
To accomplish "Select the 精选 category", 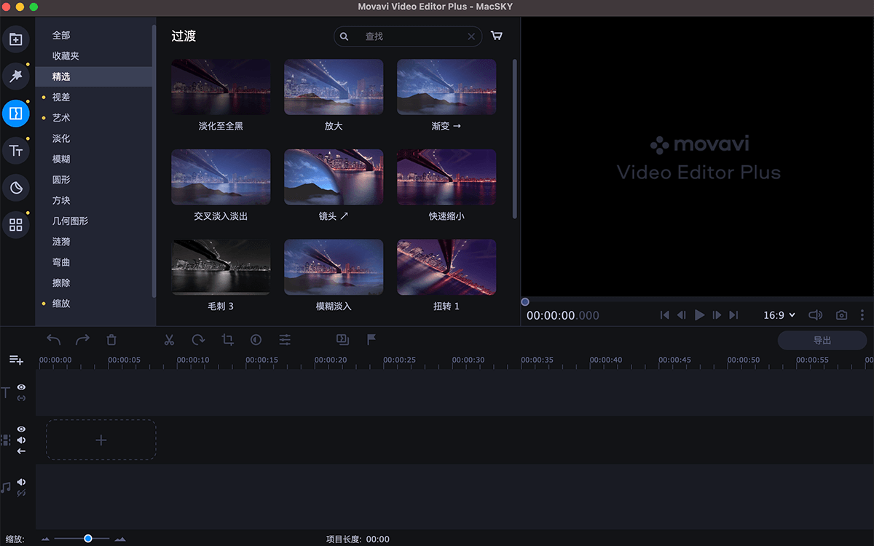I will [x=94, y=76].
